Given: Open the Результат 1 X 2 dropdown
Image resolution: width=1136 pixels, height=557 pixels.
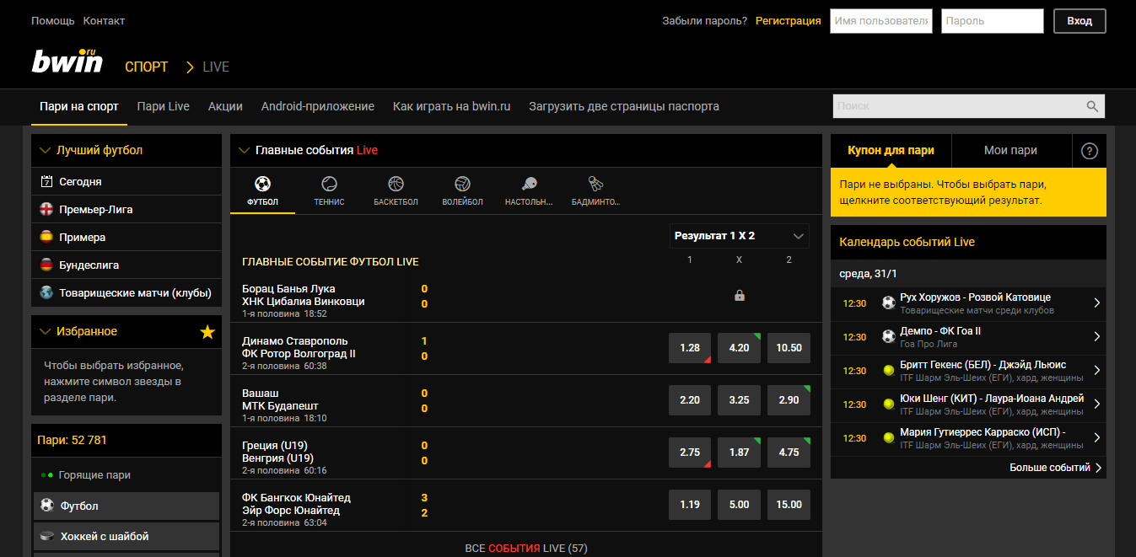Looking at the screenshot, I should (739, 236).
